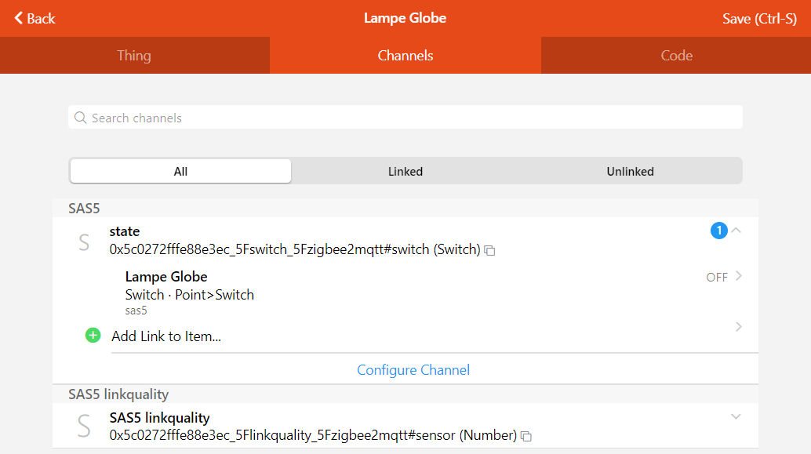Switch to the Thing tab
The width and height of the screenshot is (811, 454).
tap(134, 56)
